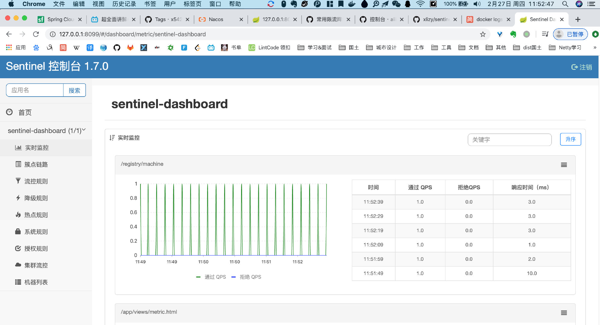This screenshot has height=325, width=600.
Task: Open the GitHub bookmark icon
Action: 117,48
